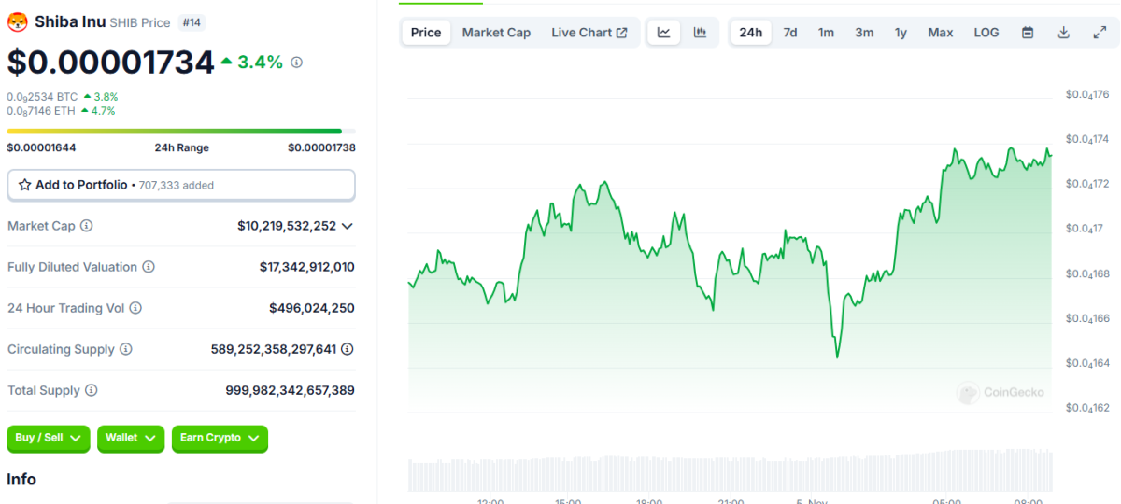This screenshot has height=504, width=1121.
Task: Select the 7d time range
Action: tap(790, 33)
